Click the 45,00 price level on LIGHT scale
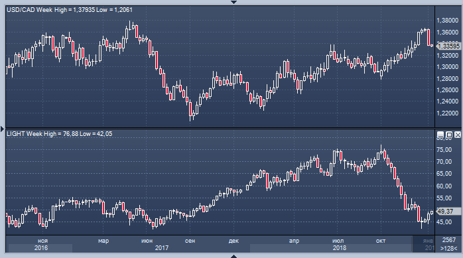 (444, 222)
